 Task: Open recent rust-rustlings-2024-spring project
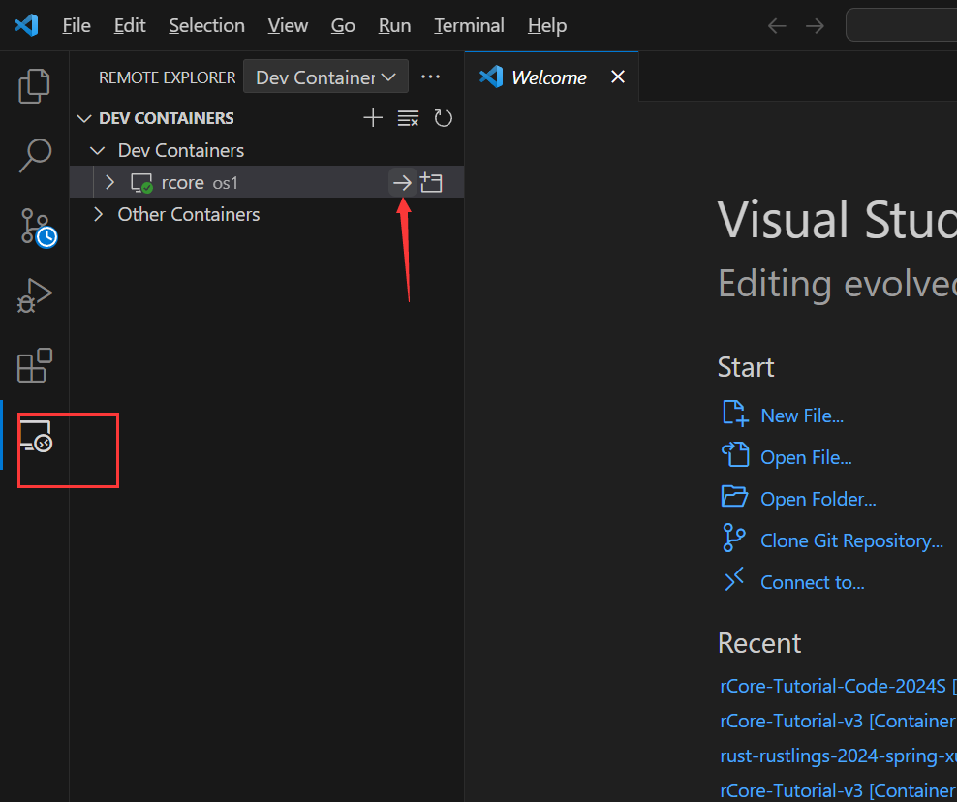[x=838, y=756]
